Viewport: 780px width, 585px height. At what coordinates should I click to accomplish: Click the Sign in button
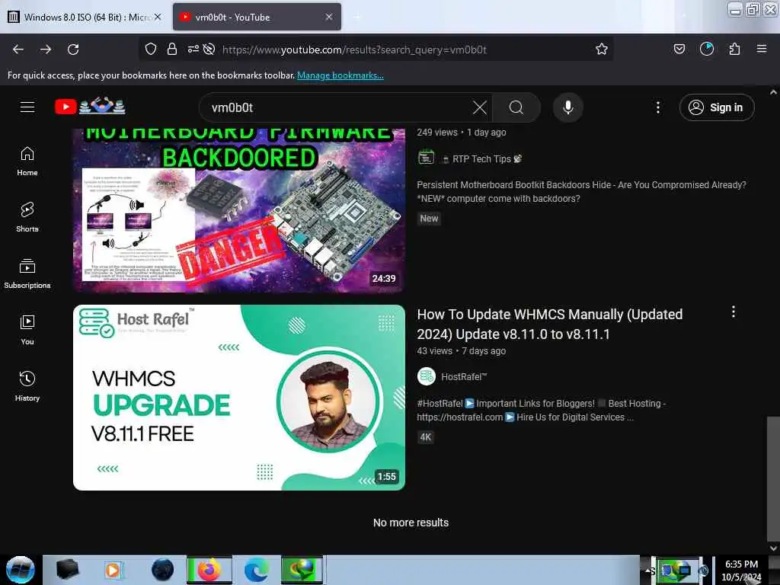tap(716, 107)
